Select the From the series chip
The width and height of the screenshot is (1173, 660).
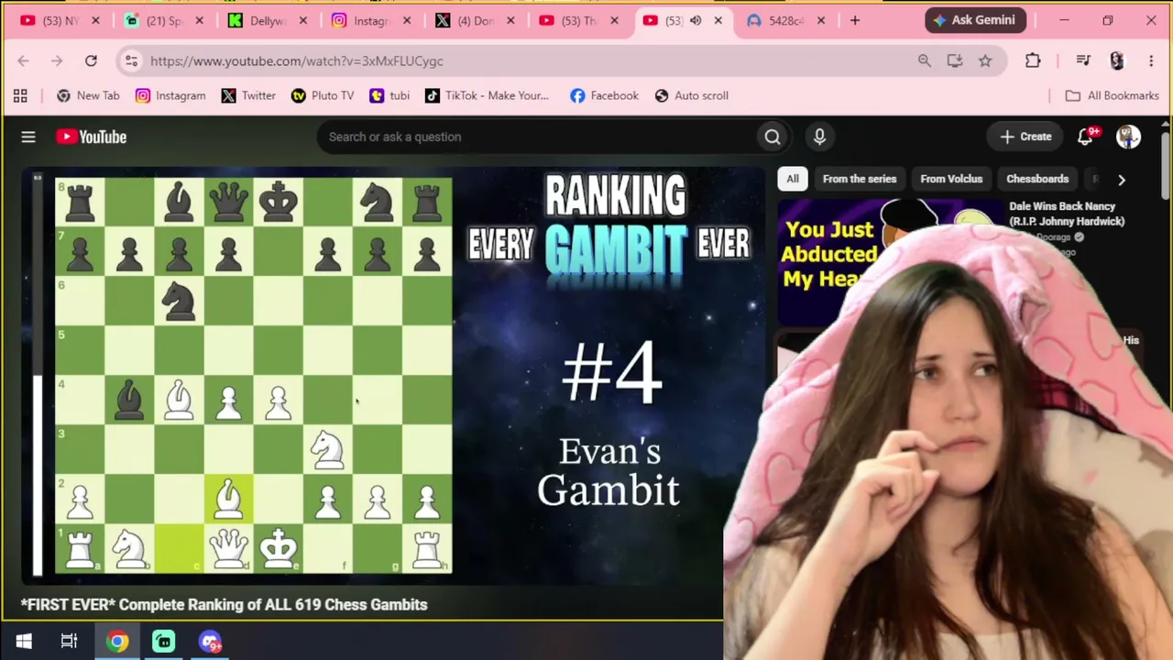(x=860, y=179)
